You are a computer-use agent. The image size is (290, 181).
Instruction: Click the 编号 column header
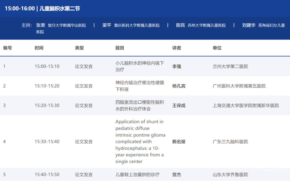8,48
